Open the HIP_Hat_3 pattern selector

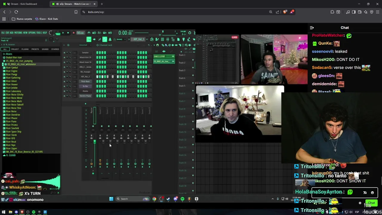pyautogui.click(x=139, y=39)
